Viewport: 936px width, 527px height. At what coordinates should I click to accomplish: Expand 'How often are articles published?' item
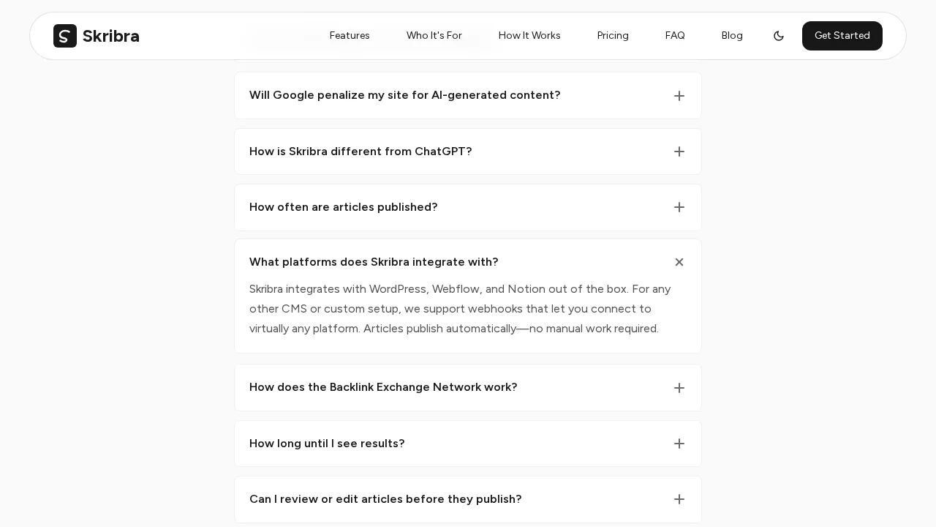tap(343, 207)
